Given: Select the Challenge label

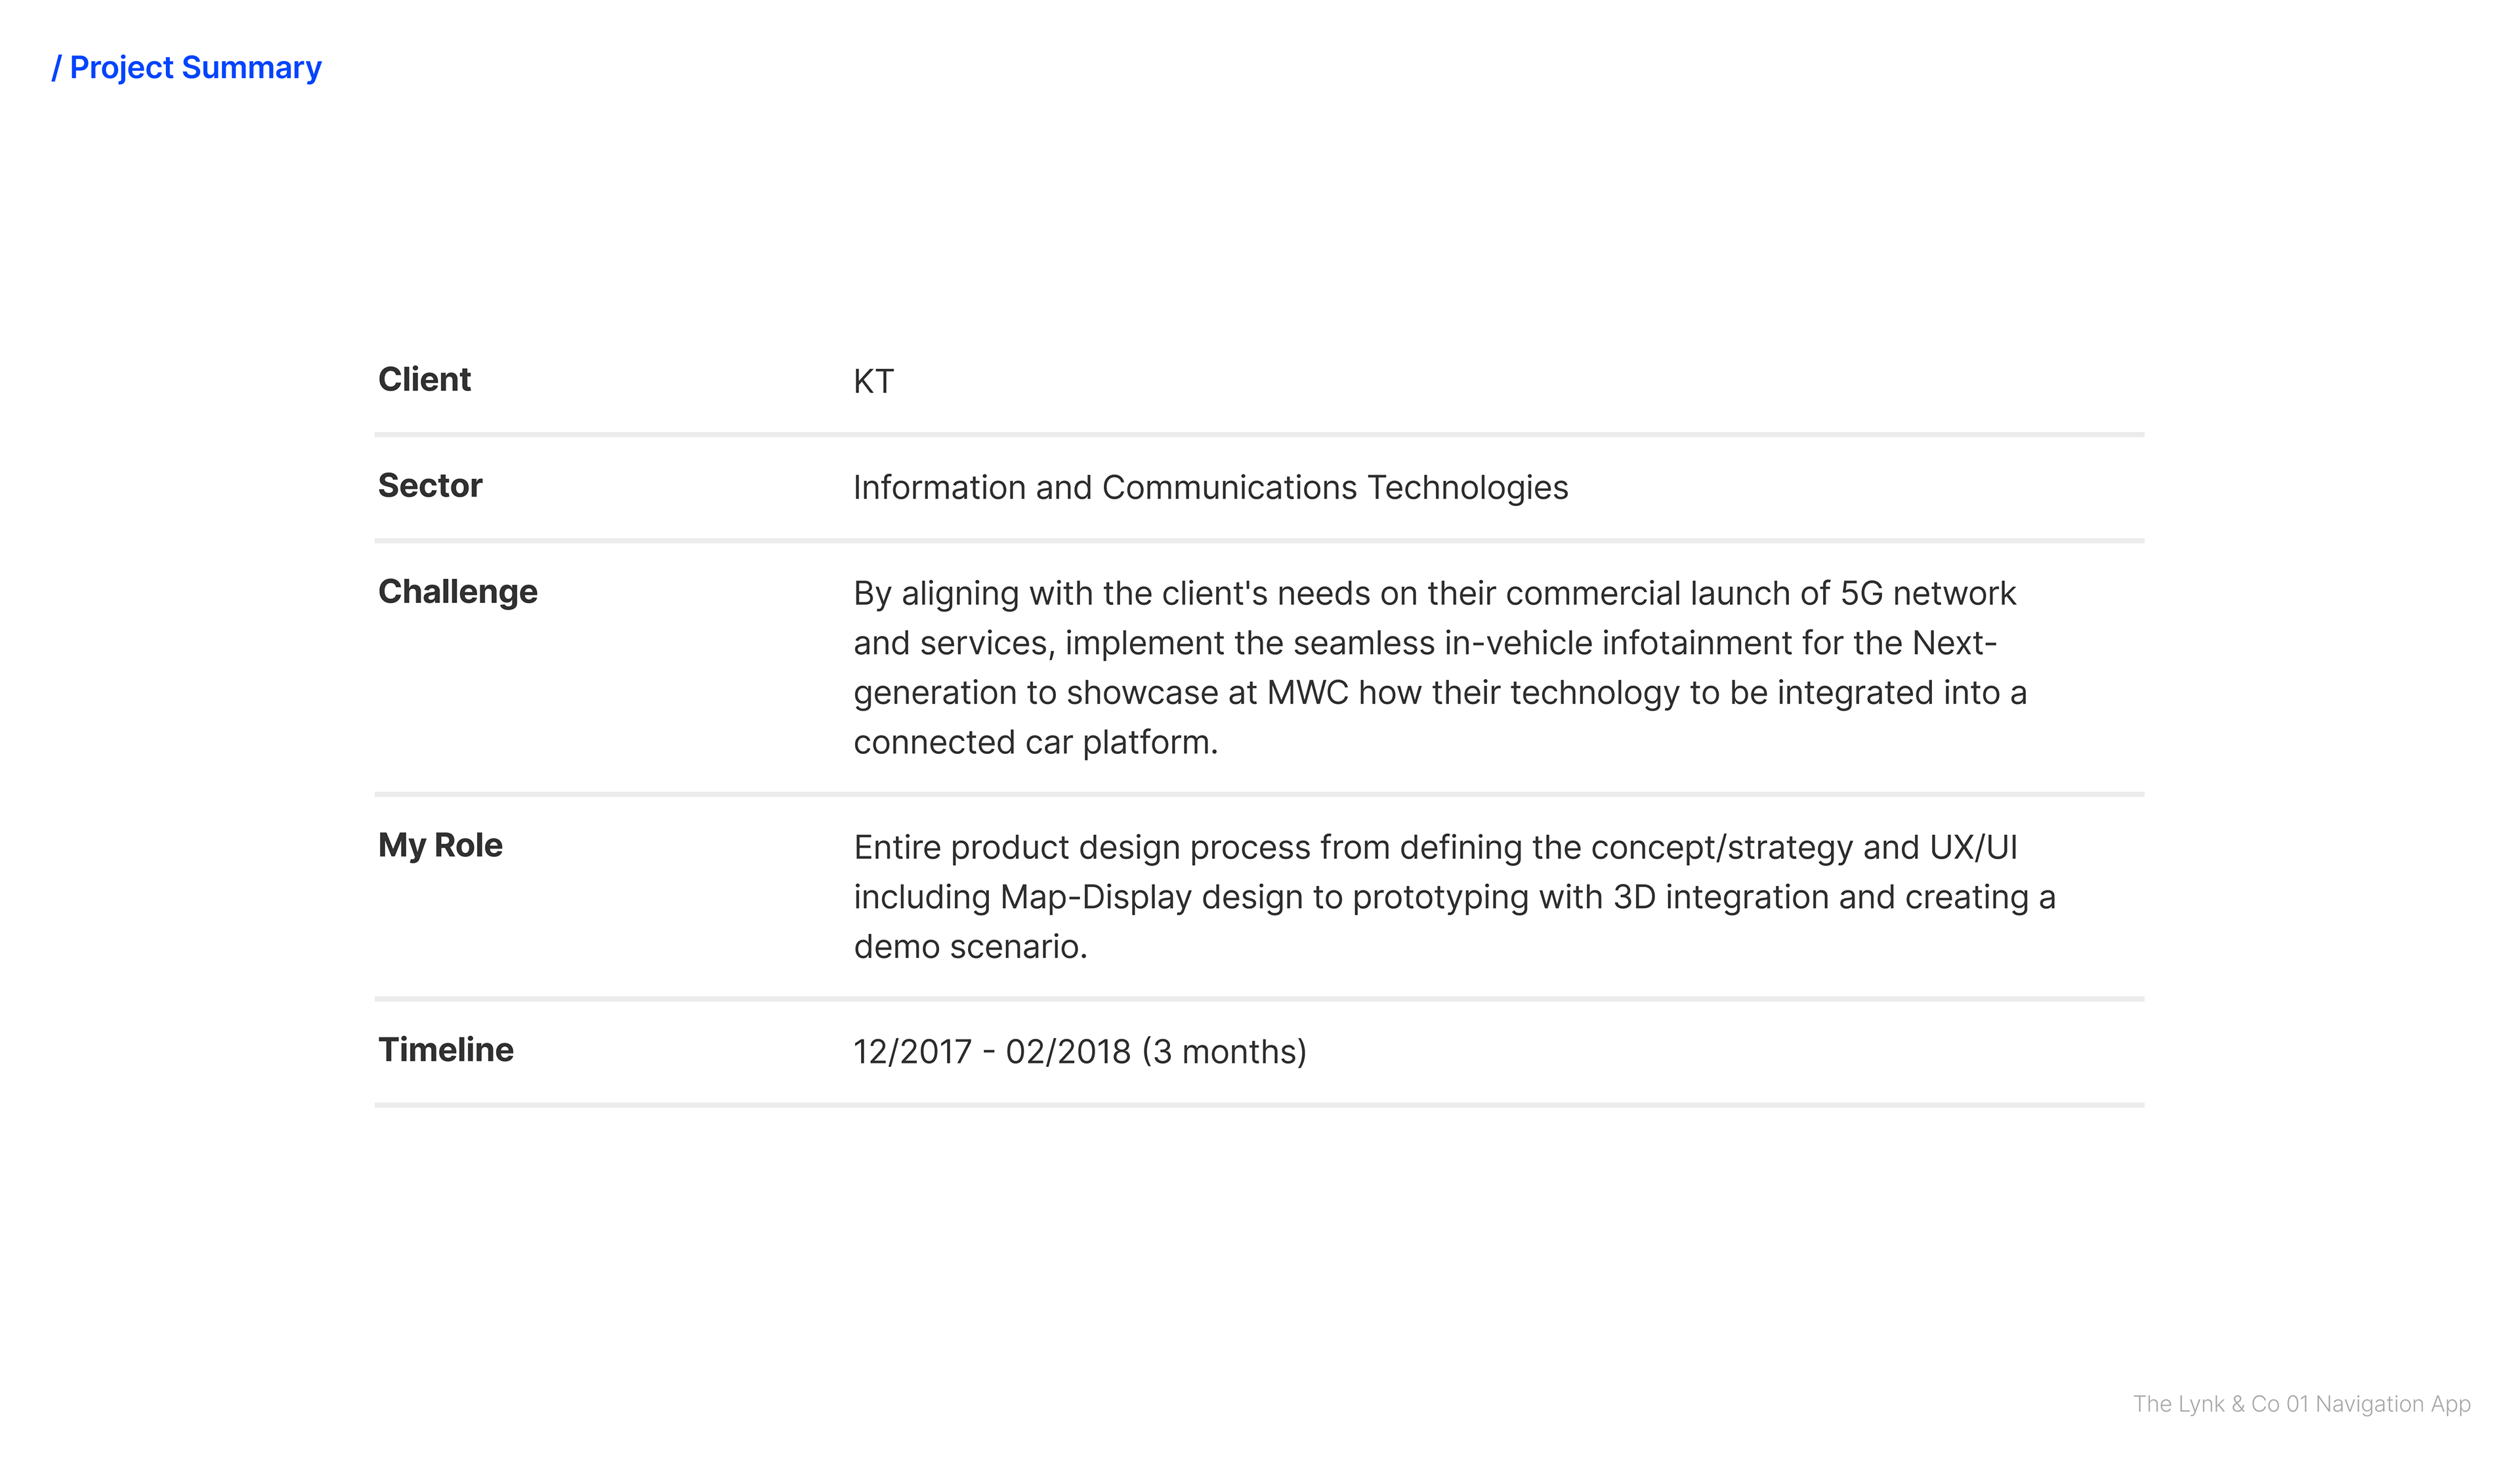Looking at the screenshot, I should point(458,592).
